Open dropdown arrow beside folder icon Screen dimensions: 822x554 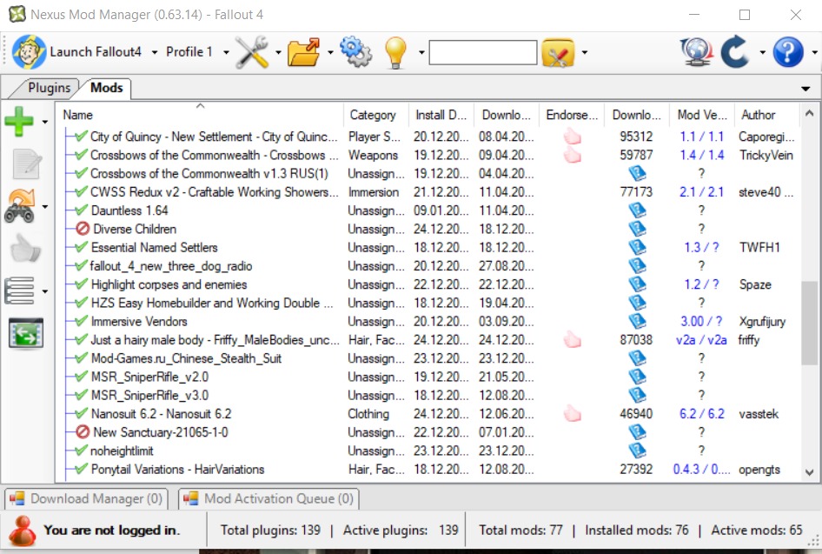pos(329,52)
